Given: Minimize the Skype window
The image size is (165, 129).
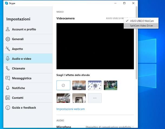Looking at the screenshot, I should [115, 3].
